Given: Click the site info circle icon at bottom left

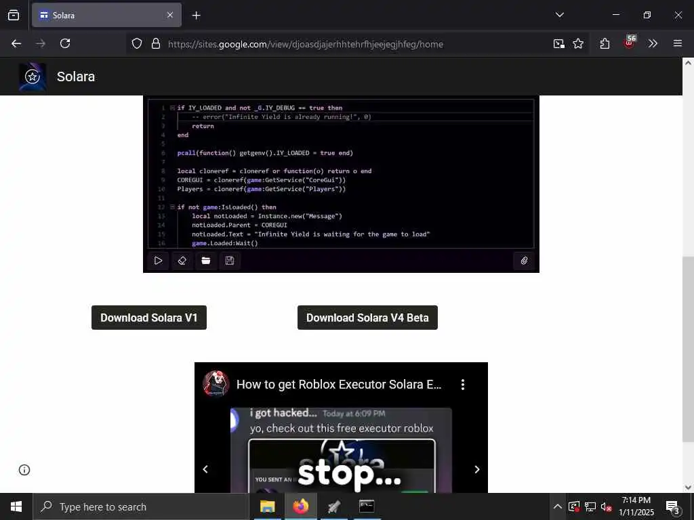Looking at the screenshot, I should (24, 470).
